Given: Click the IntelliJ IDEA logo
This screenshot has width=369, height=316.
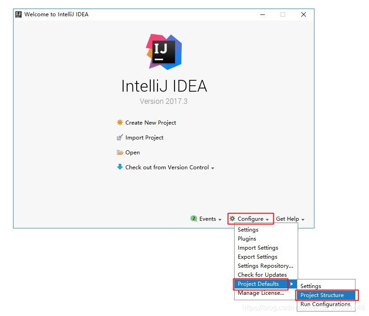Looking at the screenshot, I should click(x=164, y=52).
